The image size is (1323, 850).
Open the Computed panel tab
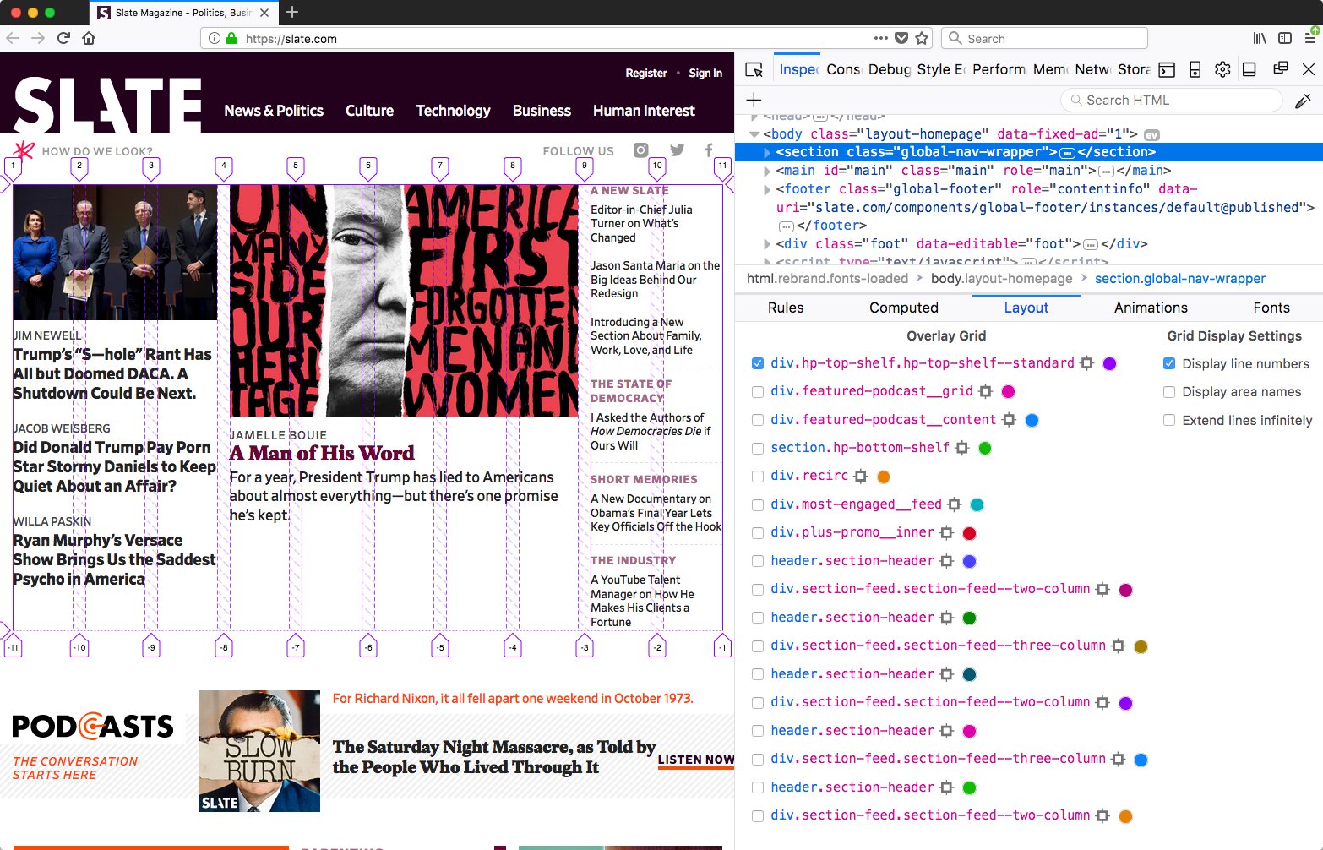pos(904,308)
